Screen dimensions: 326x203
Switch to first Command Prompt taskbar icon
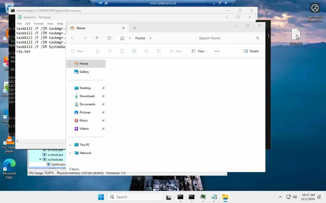pyautogui.click(x=180, y=197)
